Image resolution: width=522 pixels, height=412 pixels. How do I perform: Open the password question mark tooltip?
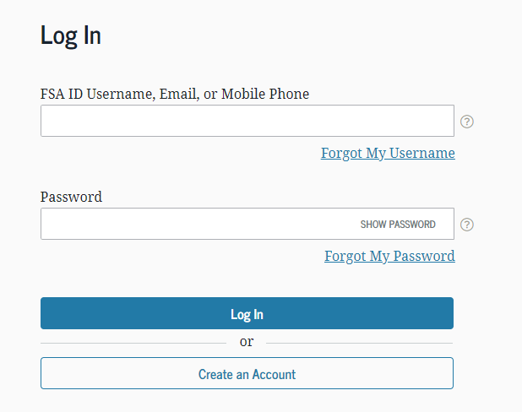coord(467,225)
